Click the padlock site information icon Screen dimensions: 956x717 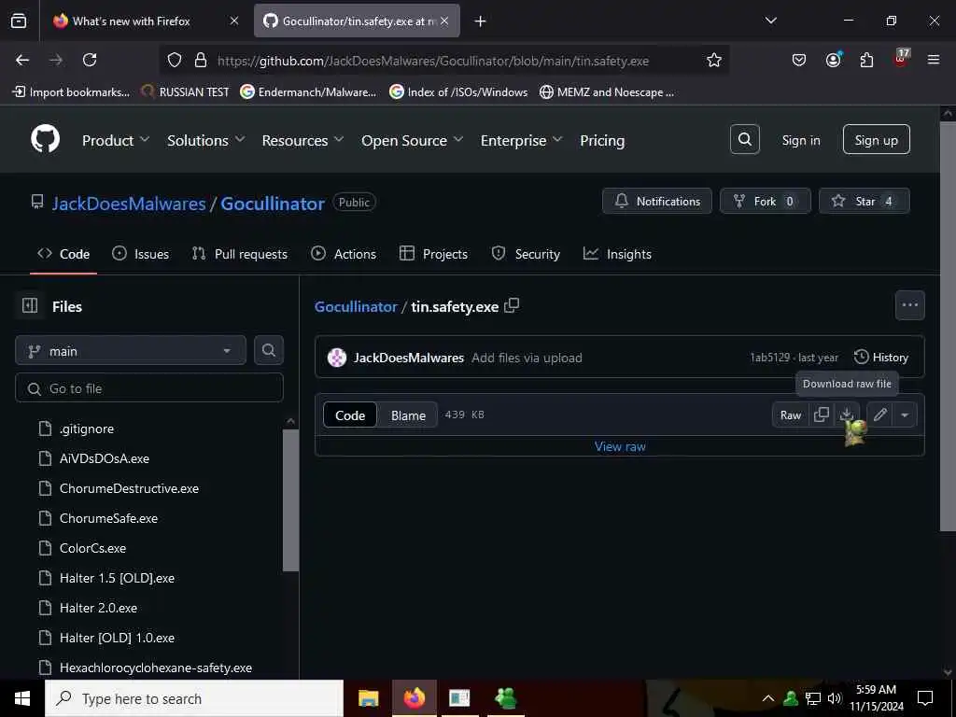pyautogui.click(x=201, y=60)
